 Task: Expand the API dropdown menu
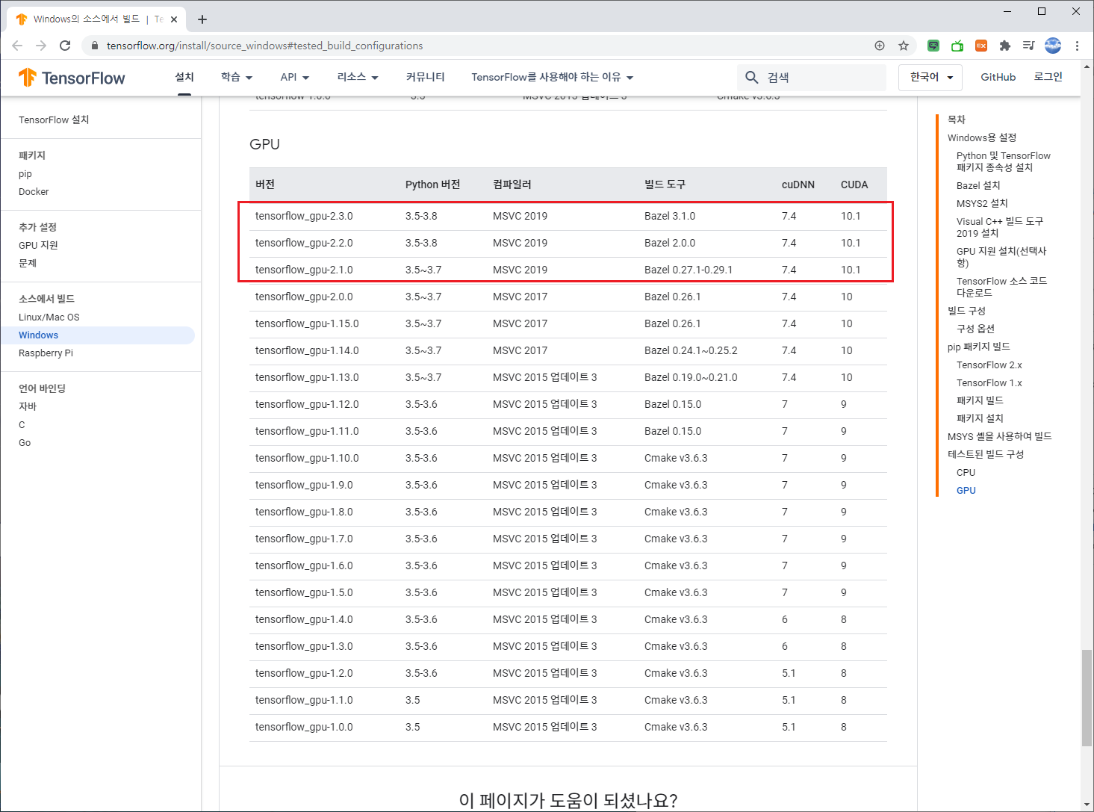[295, 77]
